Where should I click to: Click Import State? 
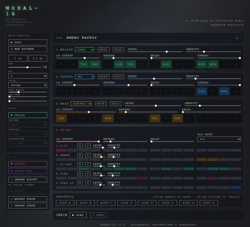tap(28, 206)
